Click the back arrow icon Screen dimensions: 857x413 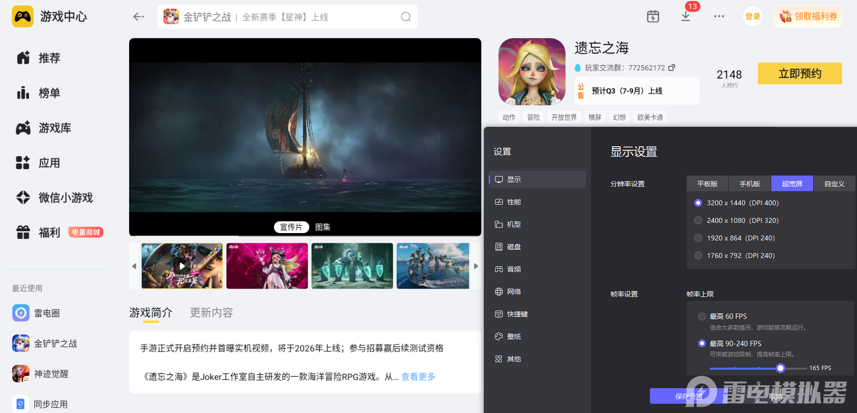138,17
